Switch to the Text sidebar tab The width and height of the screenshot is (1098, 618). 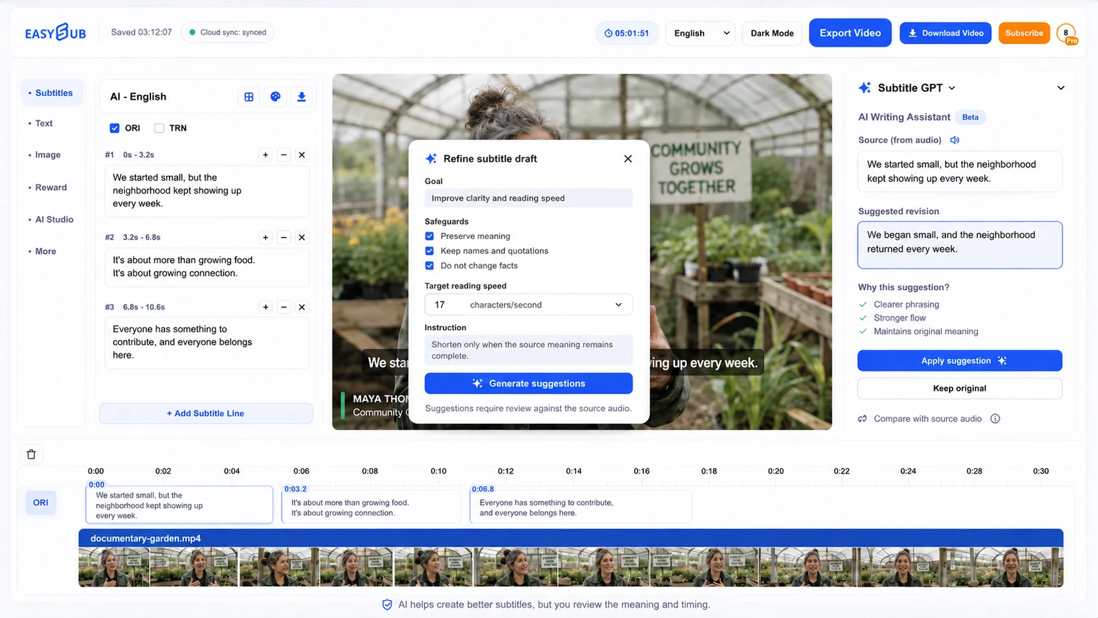[44, 124]
